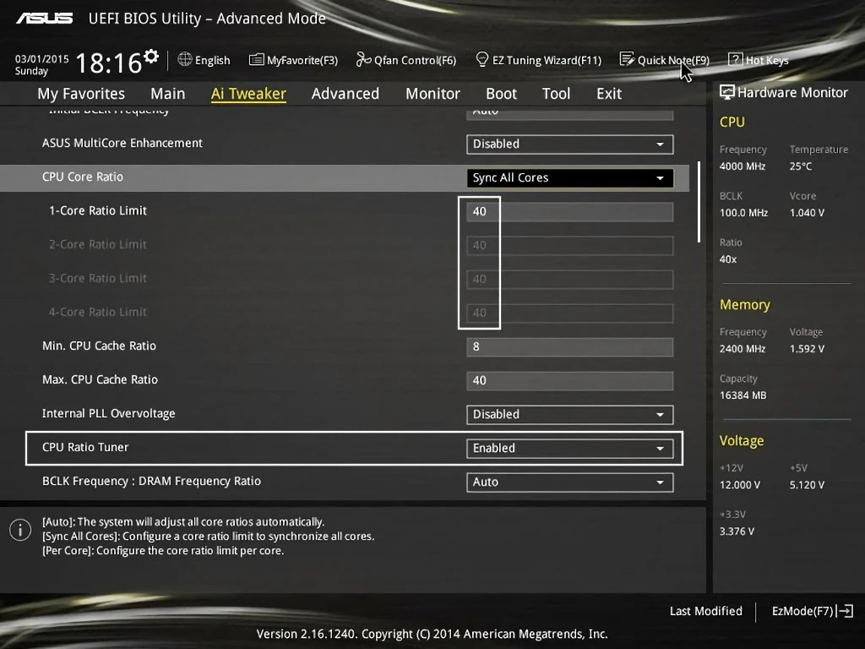
Task: Expand the CPU Core Ratio dropdown
Action: 570,177
